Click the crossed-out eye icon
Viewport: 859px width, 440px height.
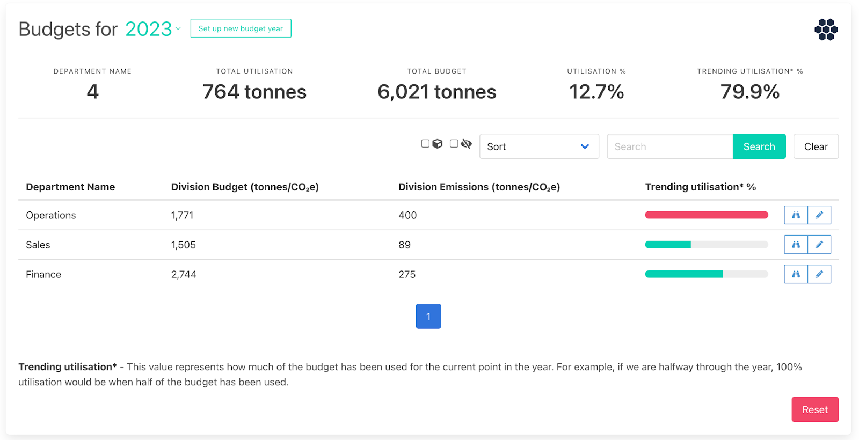coord(466,144)
